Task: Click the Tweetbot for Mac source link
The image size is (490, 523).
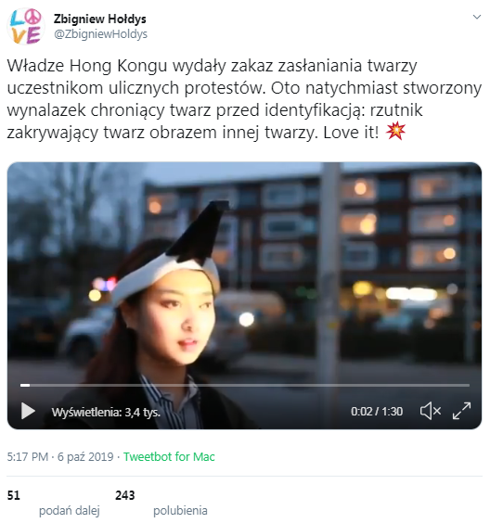Action: pyautogui.click(x=169, y=456)
